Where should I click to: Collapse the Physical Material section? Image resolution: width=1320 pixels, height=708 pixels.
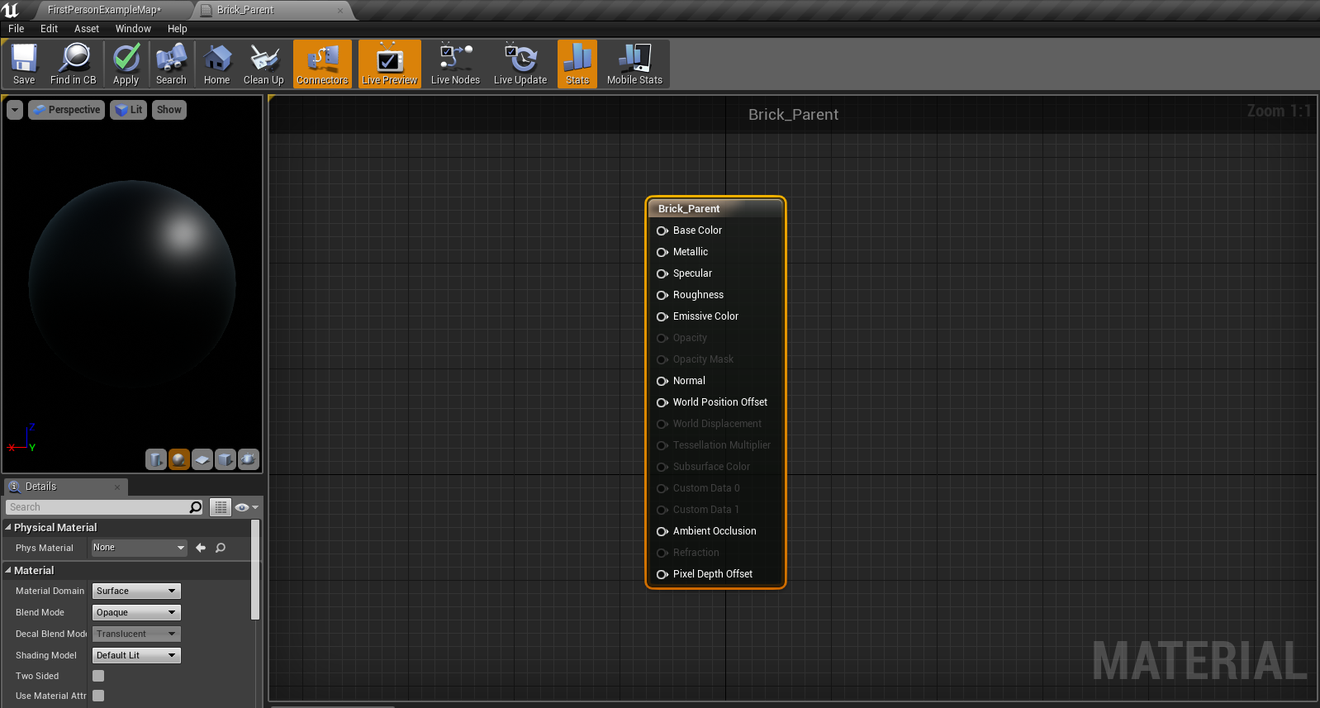pyautogui.click(x=8, y=527)
